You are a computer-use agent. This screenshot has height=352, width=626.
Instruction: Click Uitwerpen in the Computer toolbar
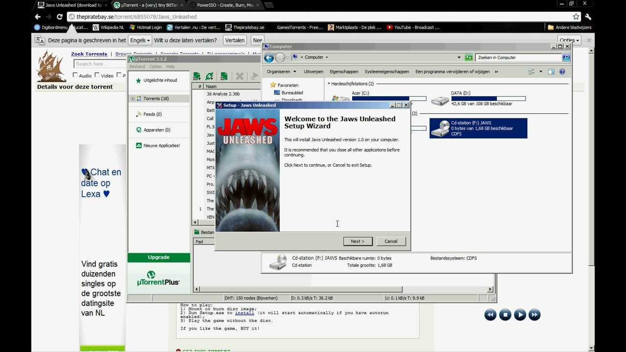pos(313,71)
